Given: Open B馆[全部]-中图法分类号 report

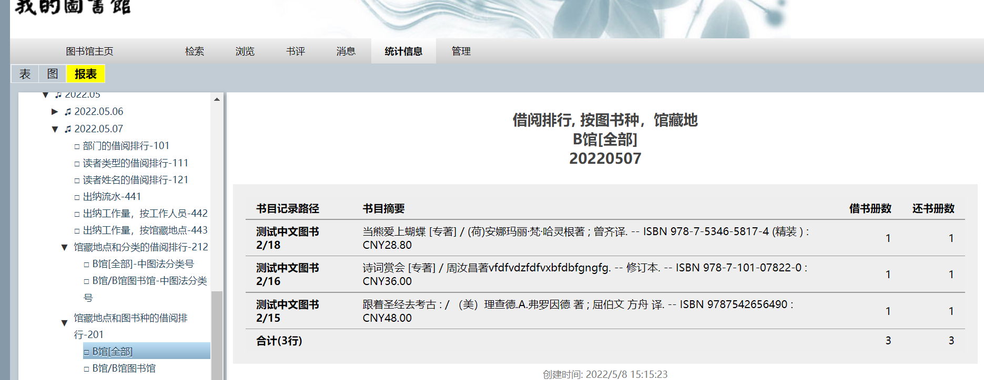Looking at the screenshot, I should [143, 264].
